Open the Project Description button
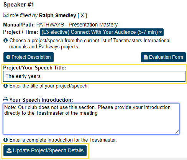This screenshot has height=160, width=187. [x=28, y=57]
